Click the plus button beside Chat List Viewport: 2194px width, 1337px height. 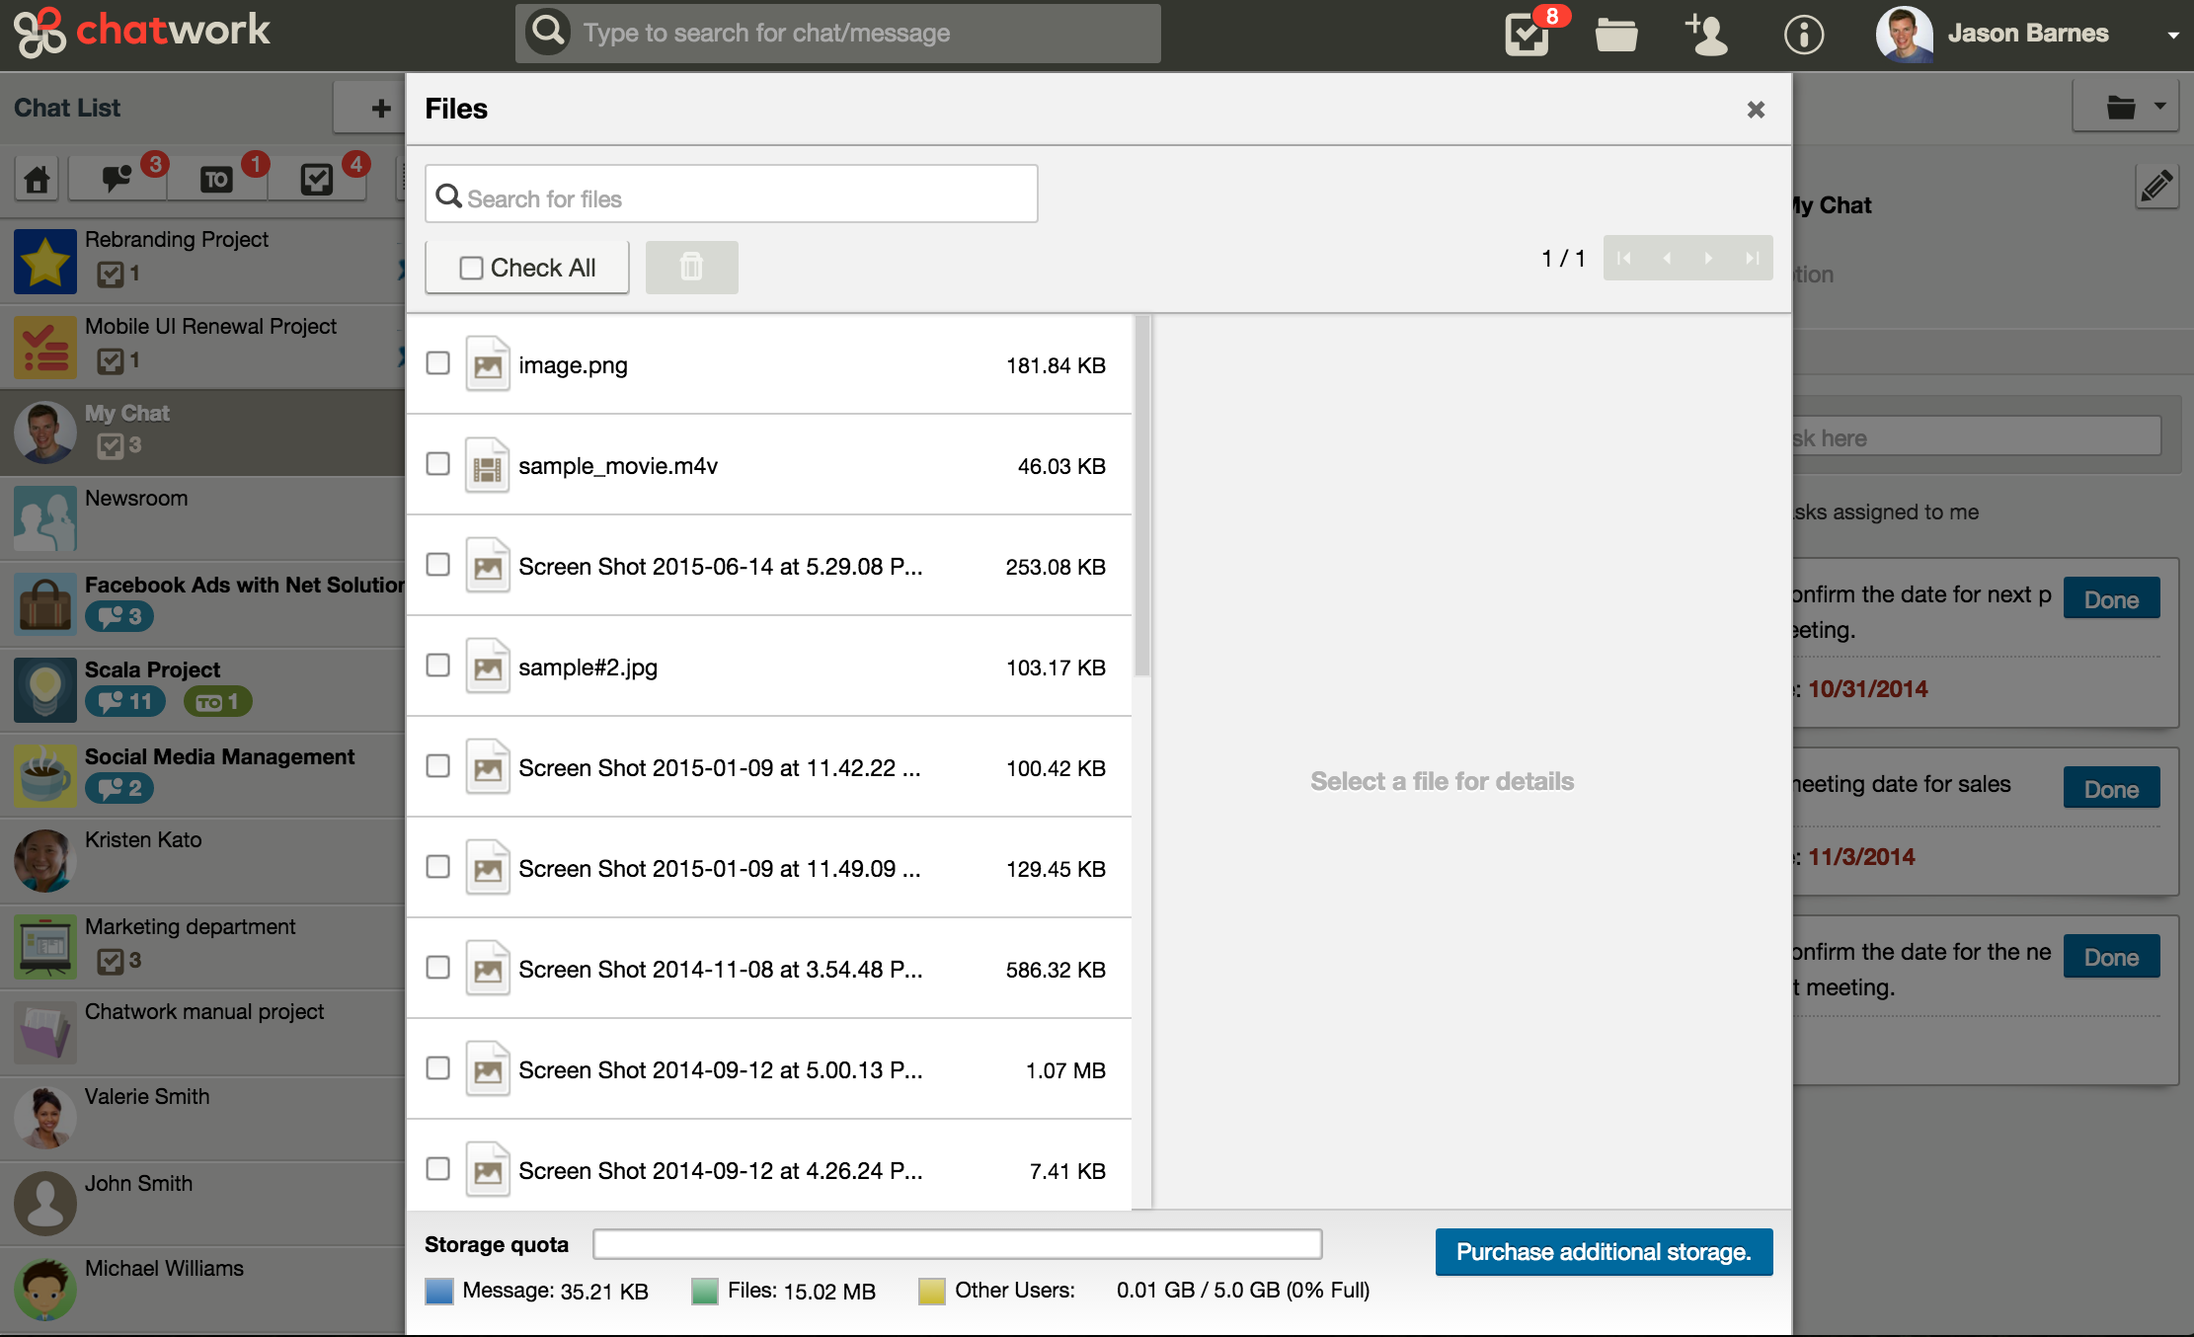point(380,108)
